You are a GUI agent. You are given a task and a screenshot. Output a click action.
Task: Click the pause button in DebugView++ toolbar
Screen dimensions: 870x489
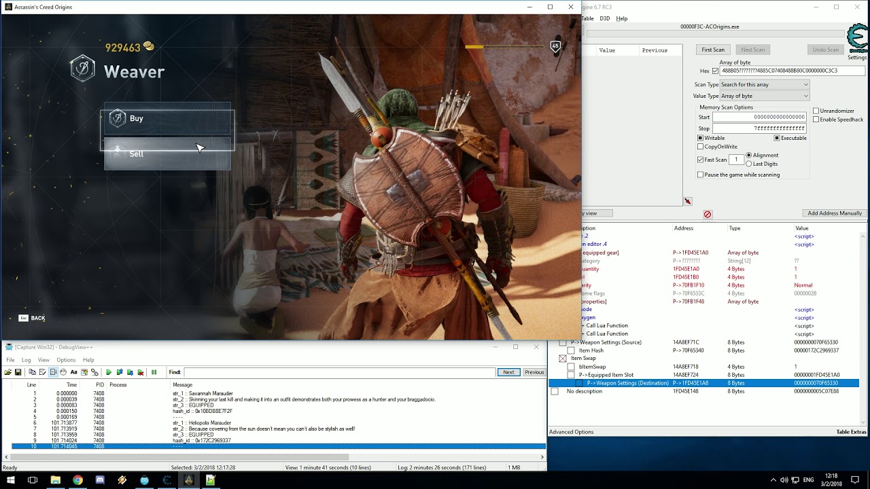tap(154, 372)
